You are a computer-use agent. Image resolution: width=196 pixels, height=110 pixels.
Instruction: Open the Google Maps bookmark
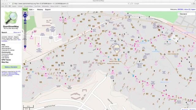tap(28, 6)
